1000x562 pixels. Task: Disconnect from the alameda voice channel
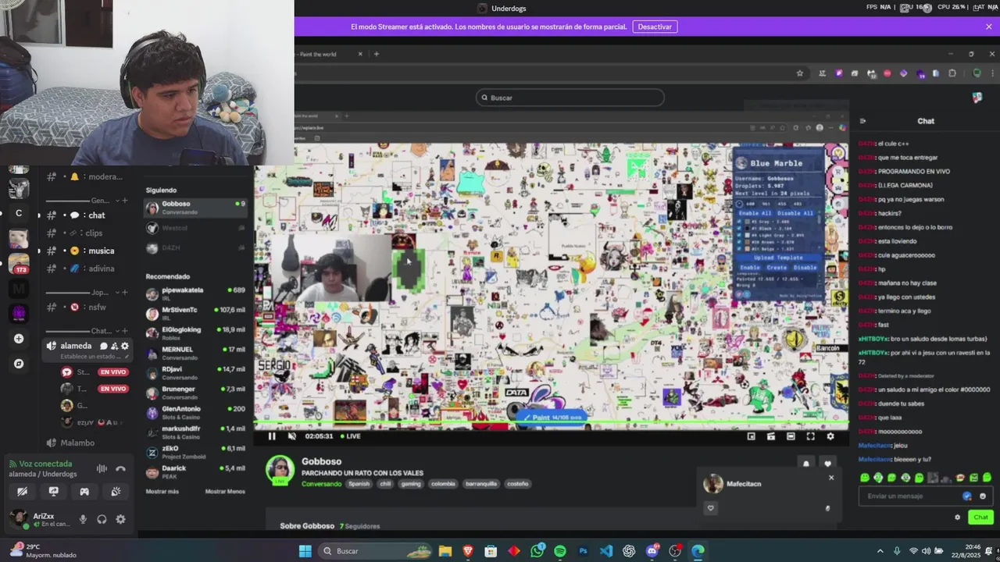[120, 468]
